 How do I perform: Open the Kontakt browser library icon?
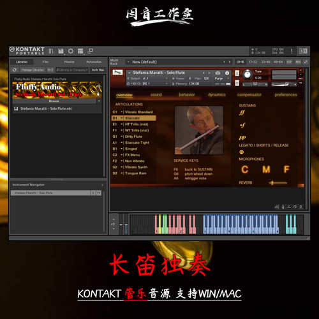(x=51, y=51)
